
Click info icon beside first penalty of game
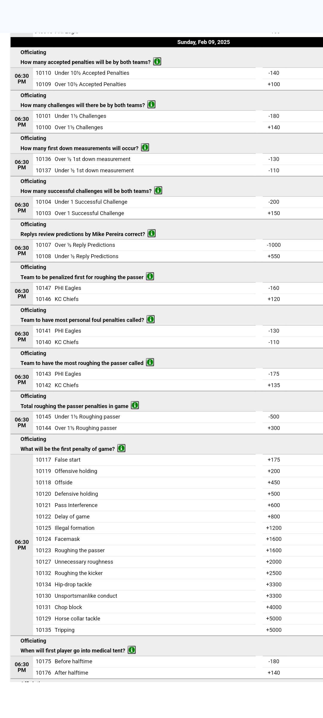(121, 448)
